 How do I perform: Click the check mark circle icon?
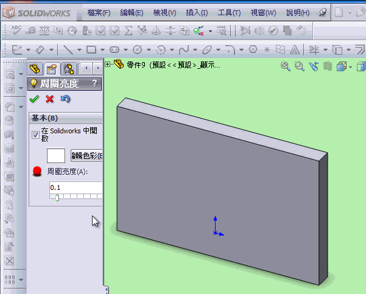tap(273, 30)
